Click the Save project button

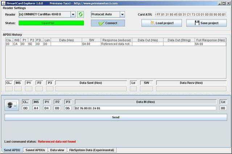(x=206, y=23)
